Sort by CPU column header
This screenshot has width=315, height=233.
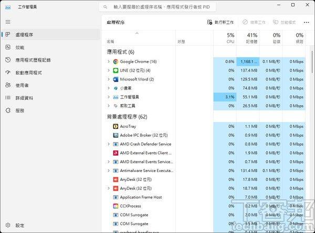225,38
